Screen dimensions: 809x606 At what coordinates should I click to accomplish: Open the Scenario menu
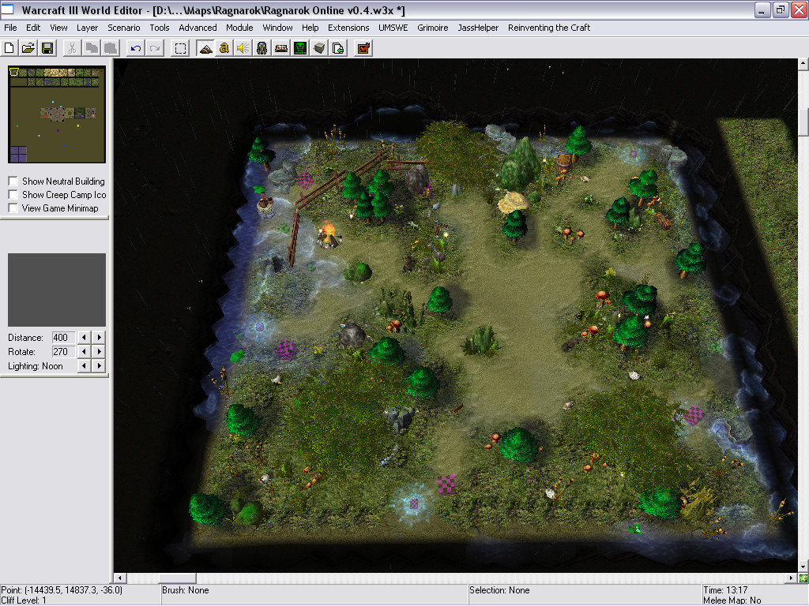point(124,28)
